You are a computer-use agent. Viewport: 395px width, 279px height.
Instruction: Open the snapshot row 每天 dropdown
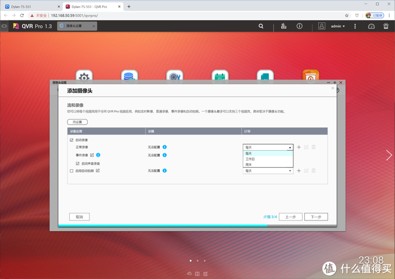coord(268,171)
